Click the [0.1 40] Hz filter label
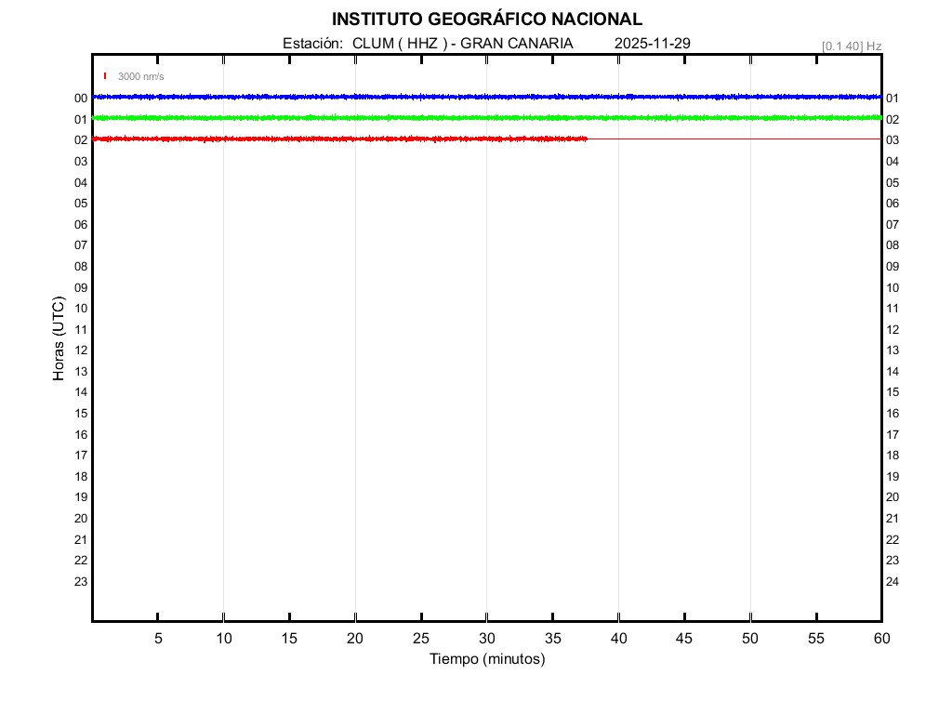The image size is (952, 714). pos(851,46)
